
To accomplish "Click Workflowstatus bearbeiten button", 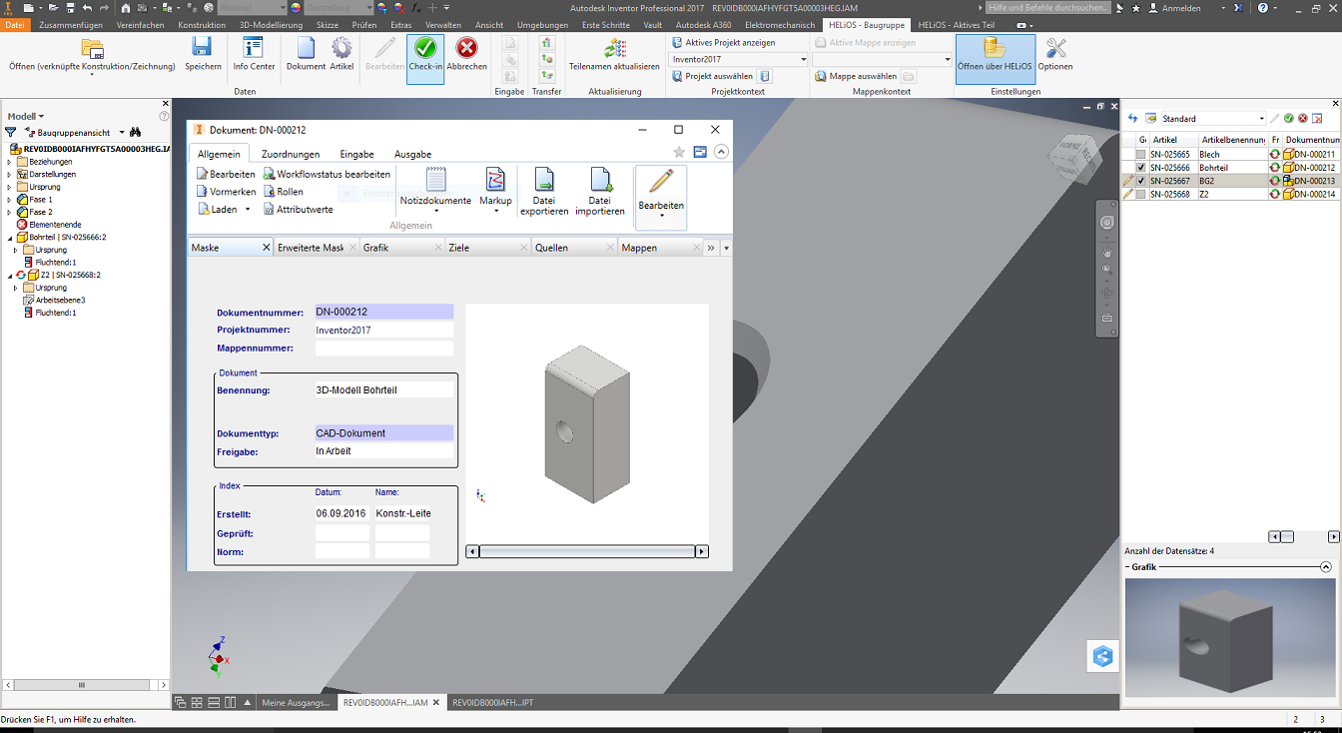I will point(327,174).
